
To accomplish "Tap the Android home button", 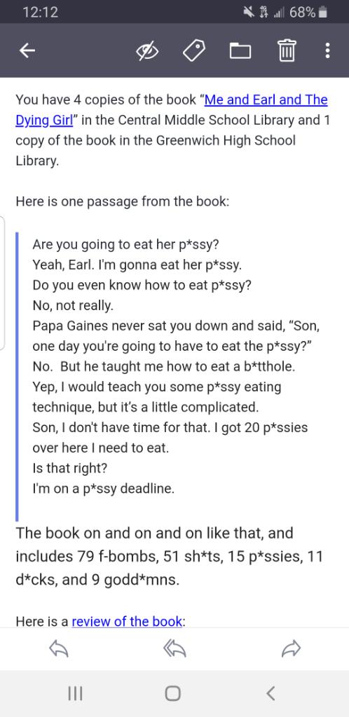I will (173, 693).
